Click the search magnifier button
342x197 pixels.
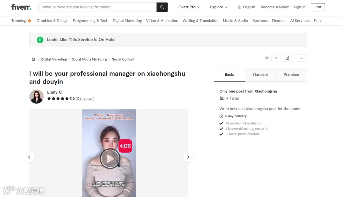coord(162,7)
